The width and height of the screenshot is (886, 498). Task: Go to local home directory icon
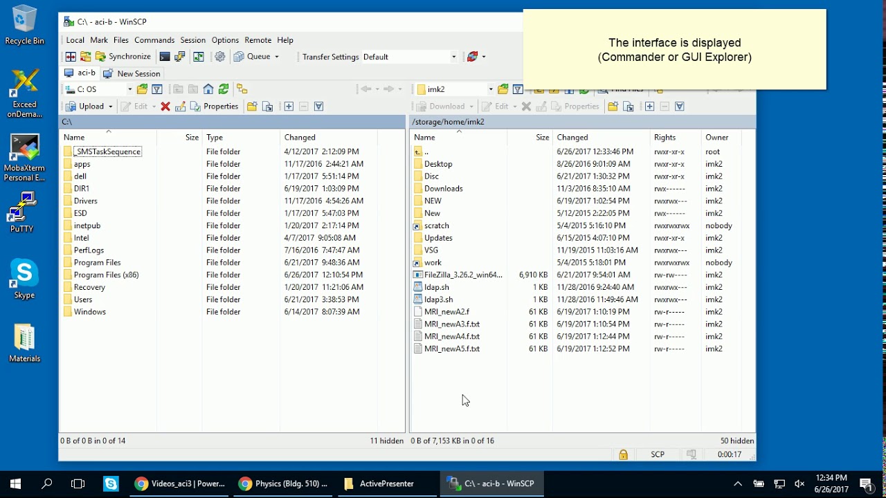[208, 89]
